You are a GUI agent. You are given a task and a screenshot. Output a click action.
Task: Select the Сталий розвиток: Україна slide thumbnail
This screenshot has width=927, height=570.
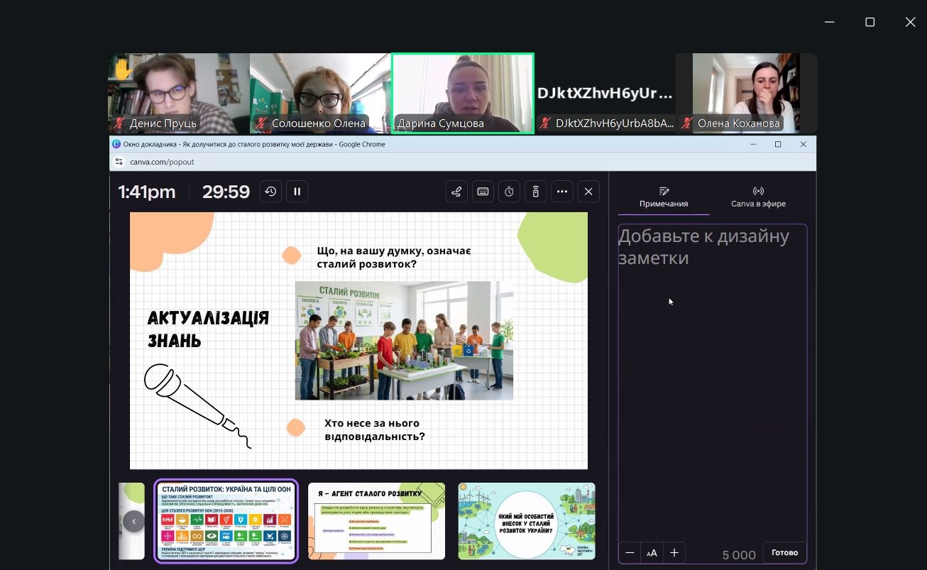click(226, 522)
